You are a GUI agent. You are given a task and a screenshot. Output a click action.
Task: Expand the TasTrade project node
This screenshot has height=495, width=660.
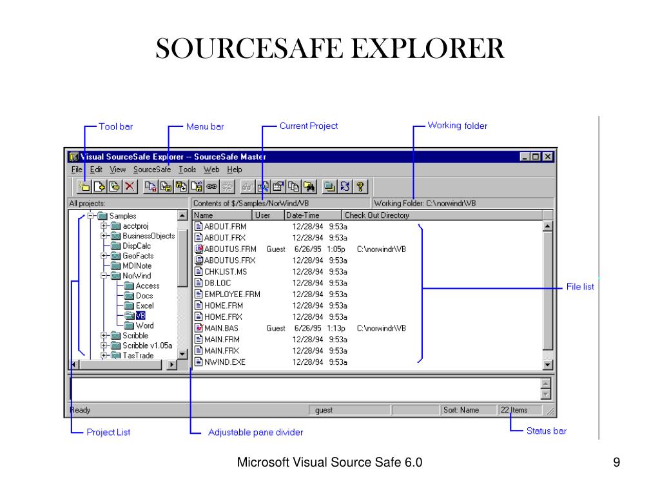[104, 355]
